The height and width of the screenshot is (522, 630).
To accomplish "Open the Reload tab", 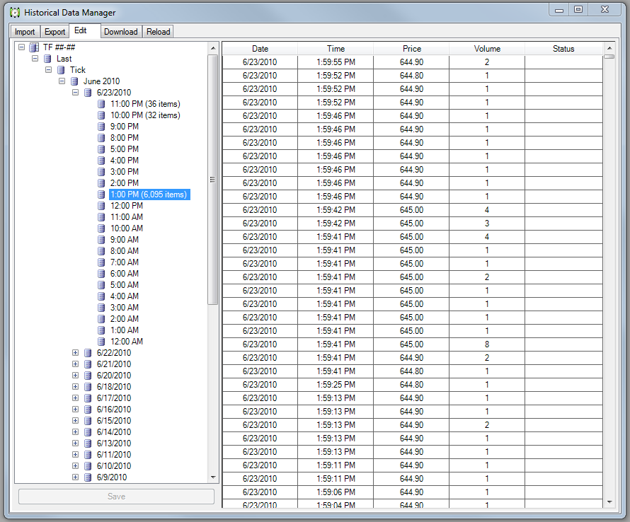I will [159, 32].
